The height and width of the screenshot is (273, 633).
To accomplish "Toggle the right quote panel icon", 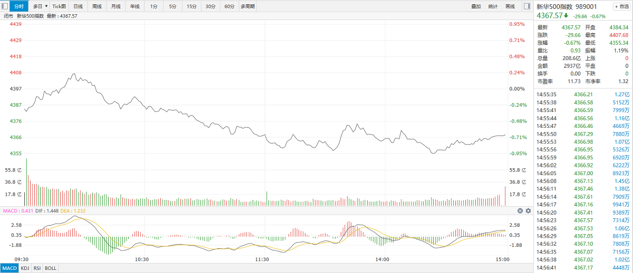I will click(526, 6).
